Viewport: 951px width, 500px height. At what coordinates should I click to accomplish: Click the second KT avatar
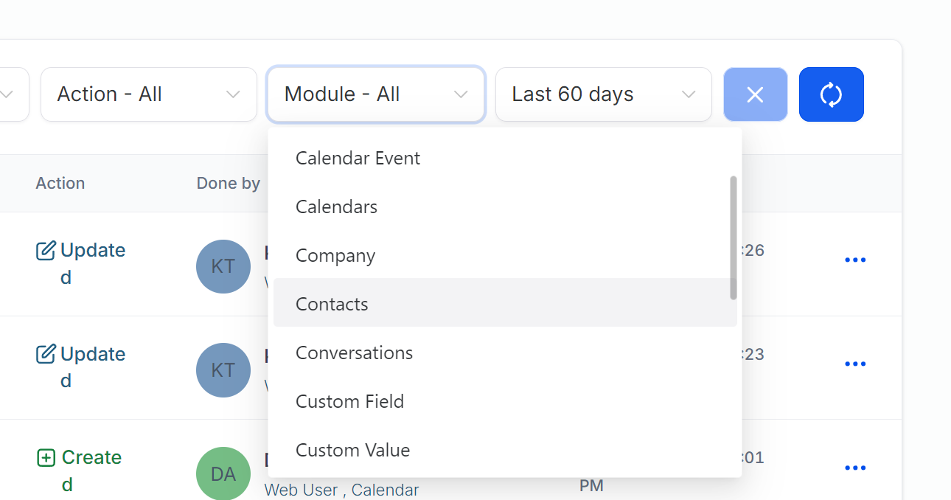coord(223,370)
